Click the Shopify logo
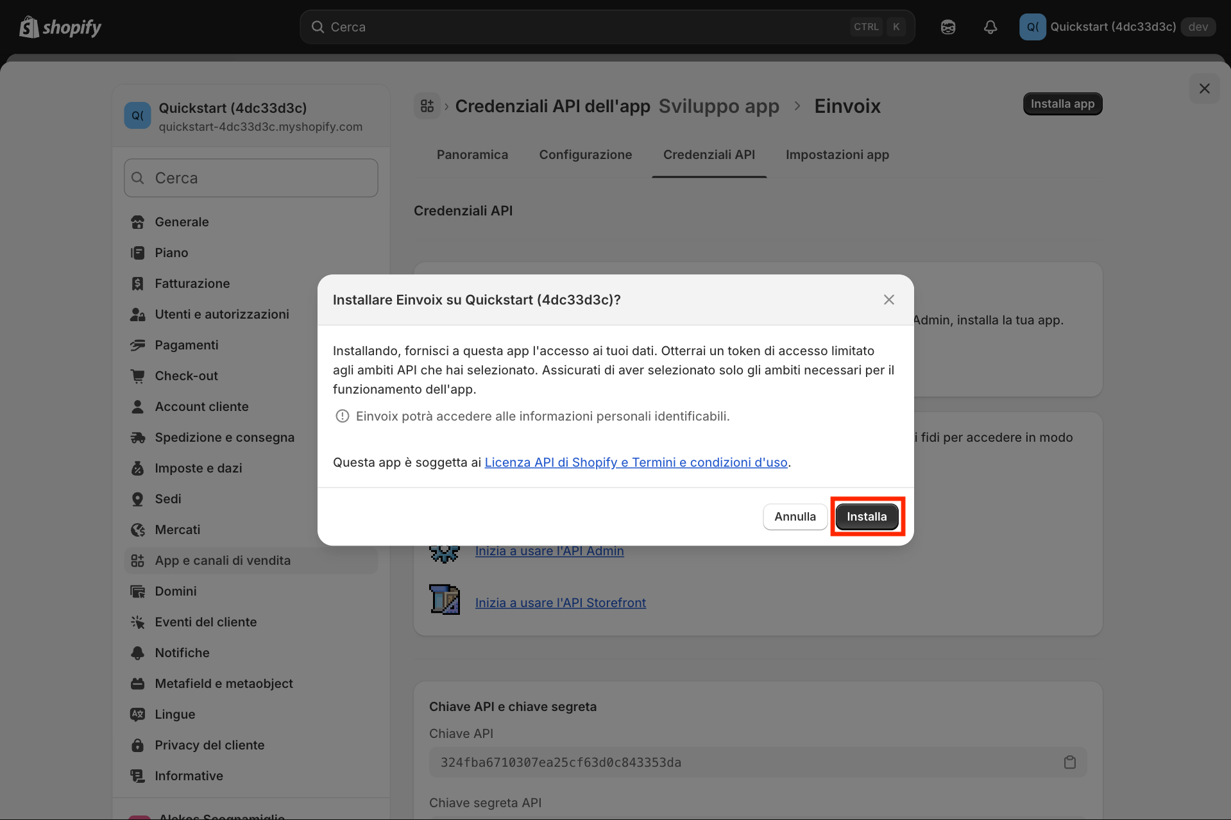The width and height of the screenshot is (1231, 820). (x=59, y=27)
